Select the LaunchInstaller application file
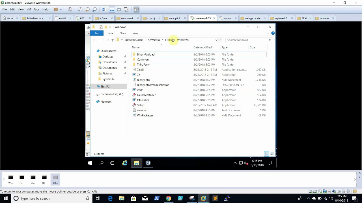Image resolution: width=362 pixels, height=203 pixels. click(x=146, y=95)
